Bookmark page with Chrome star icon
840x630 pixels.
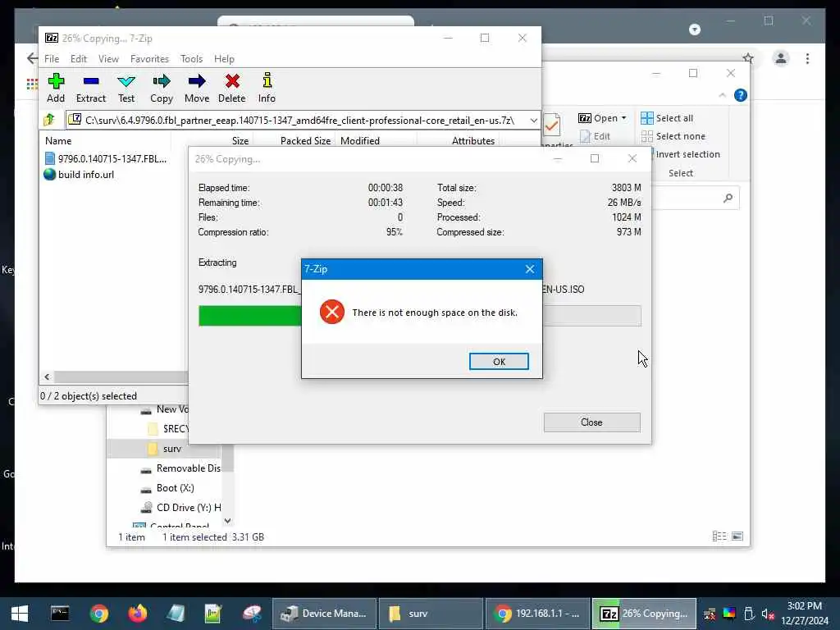[x=748, y=58]
